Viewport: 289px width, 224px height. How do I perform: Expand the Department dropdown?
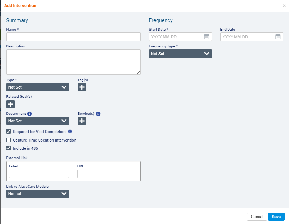pos(38,121)
